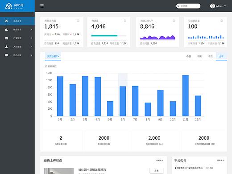232x174 pixels.
Task: Focus the search input field in the header
Action: (x=188, y=6)
